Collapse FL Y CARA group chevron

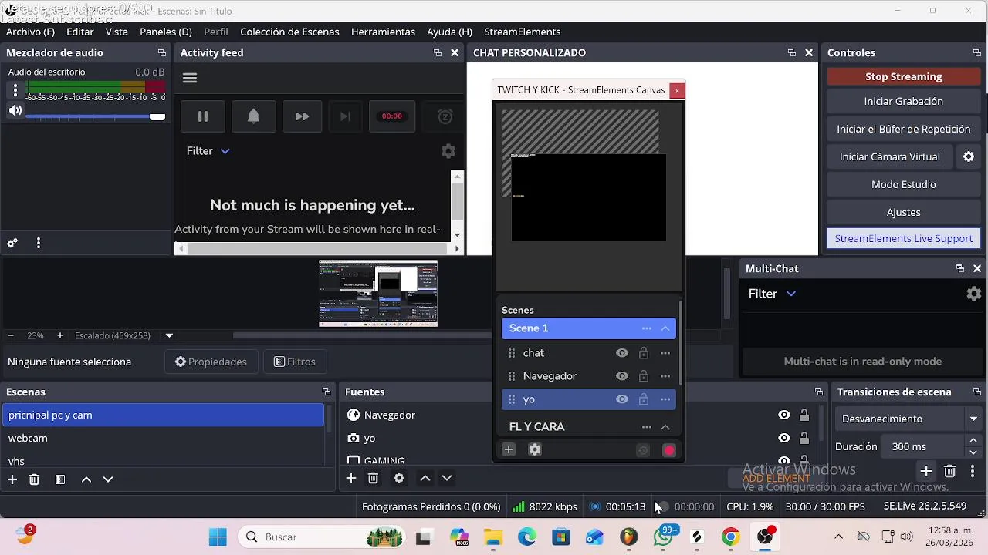665,427
